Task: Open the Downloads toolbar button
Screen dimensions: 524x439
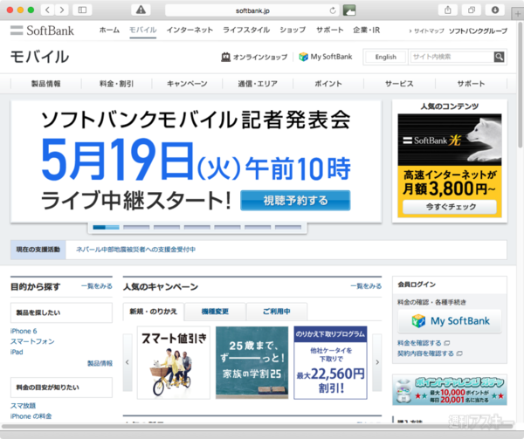Action: pyautogui.click(x=495, y=10)
